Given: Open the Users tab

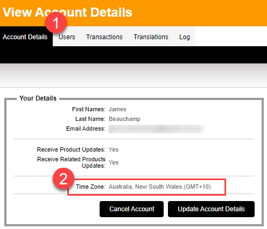Looking at the screenshot, I should click(67, 37).
